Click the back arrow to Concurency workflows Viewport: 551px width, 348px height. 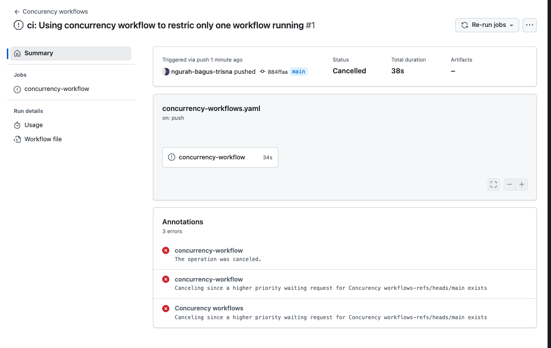click(17, 11)
